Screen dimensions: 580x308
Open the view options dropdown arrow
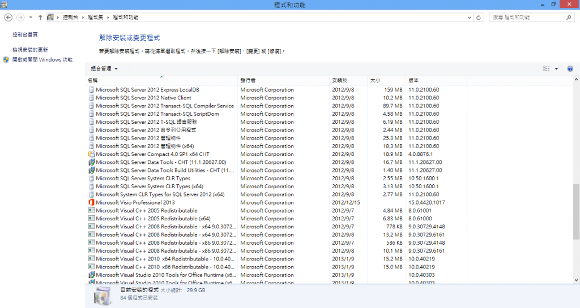click(x=556, y=68)
